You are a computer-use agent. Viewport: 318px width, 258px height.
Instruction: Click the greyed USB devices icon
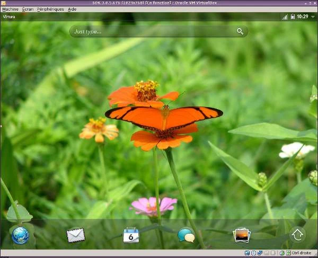[x=267, y=253]
